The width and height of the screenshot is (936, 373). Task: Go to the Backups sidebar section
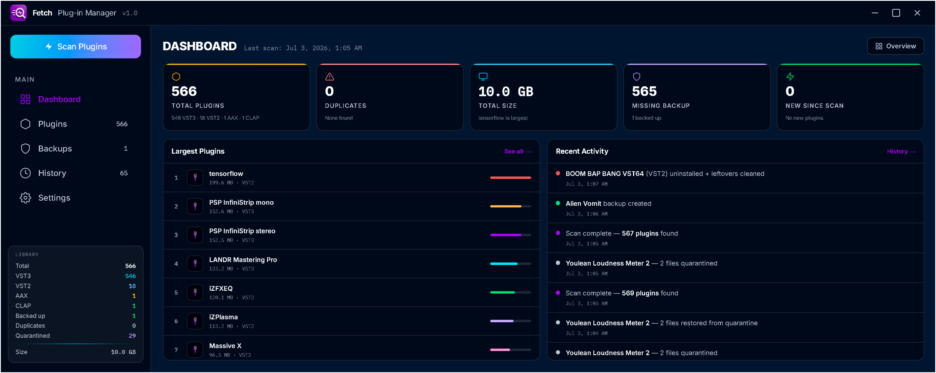click(75, 148)
